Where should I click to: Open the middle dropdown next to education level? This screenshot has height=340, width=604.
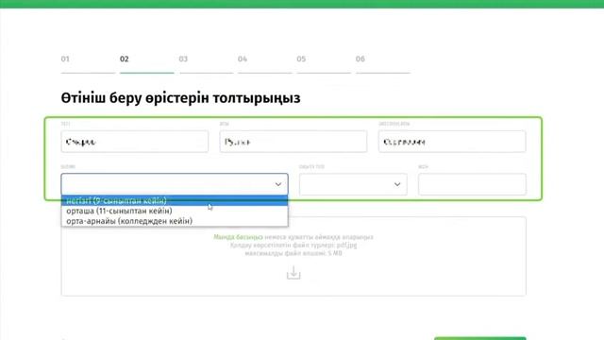(353, 184)
